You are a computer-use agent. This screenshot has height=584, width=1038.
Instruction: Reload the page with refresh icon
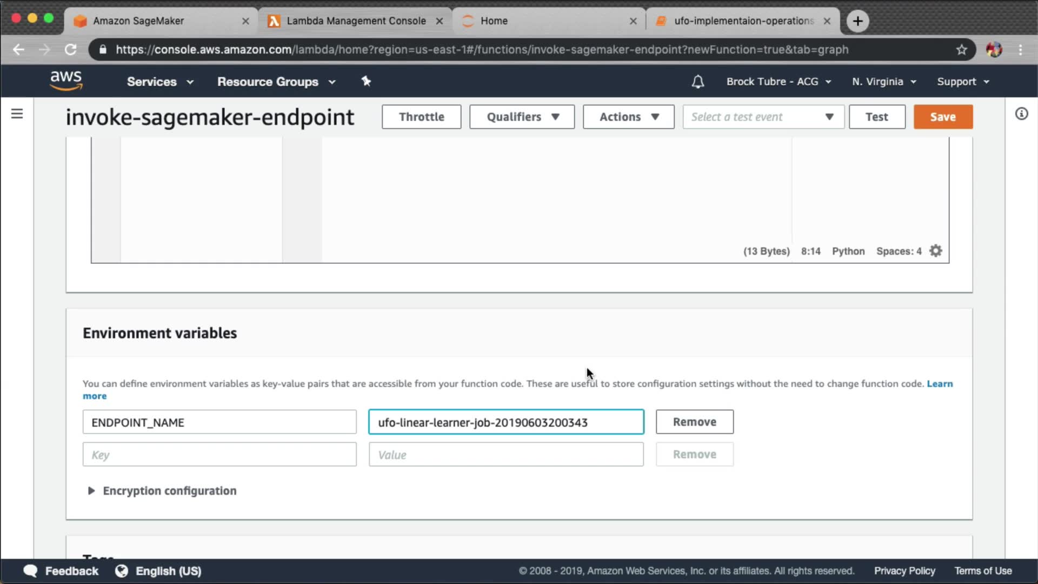(x=70, y=50)
